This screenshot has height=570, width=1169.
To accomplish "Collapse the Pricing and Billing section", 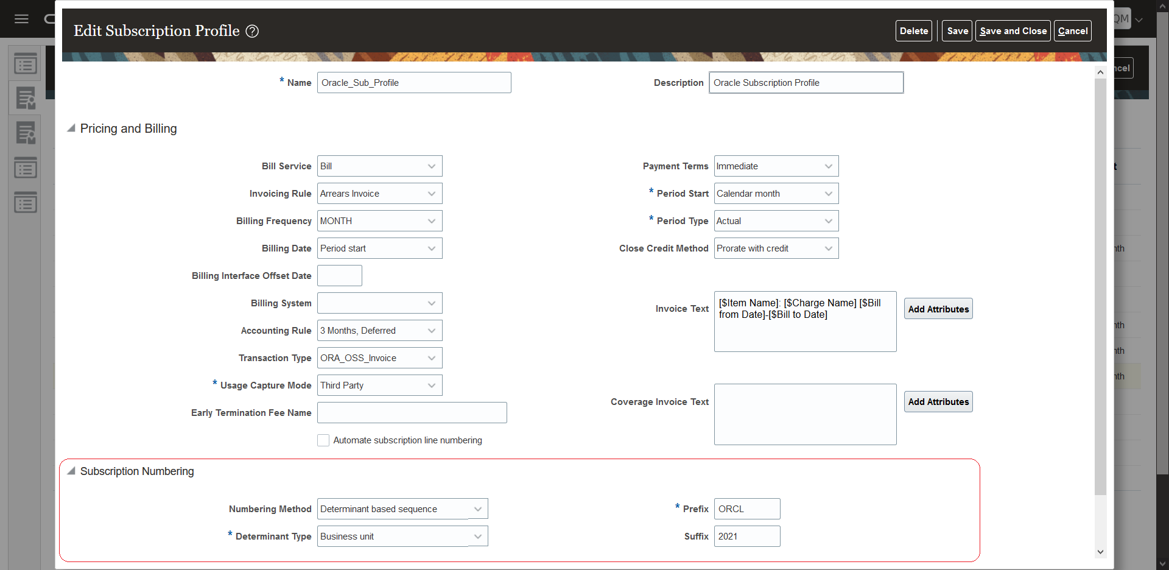I will pos(71,128).
